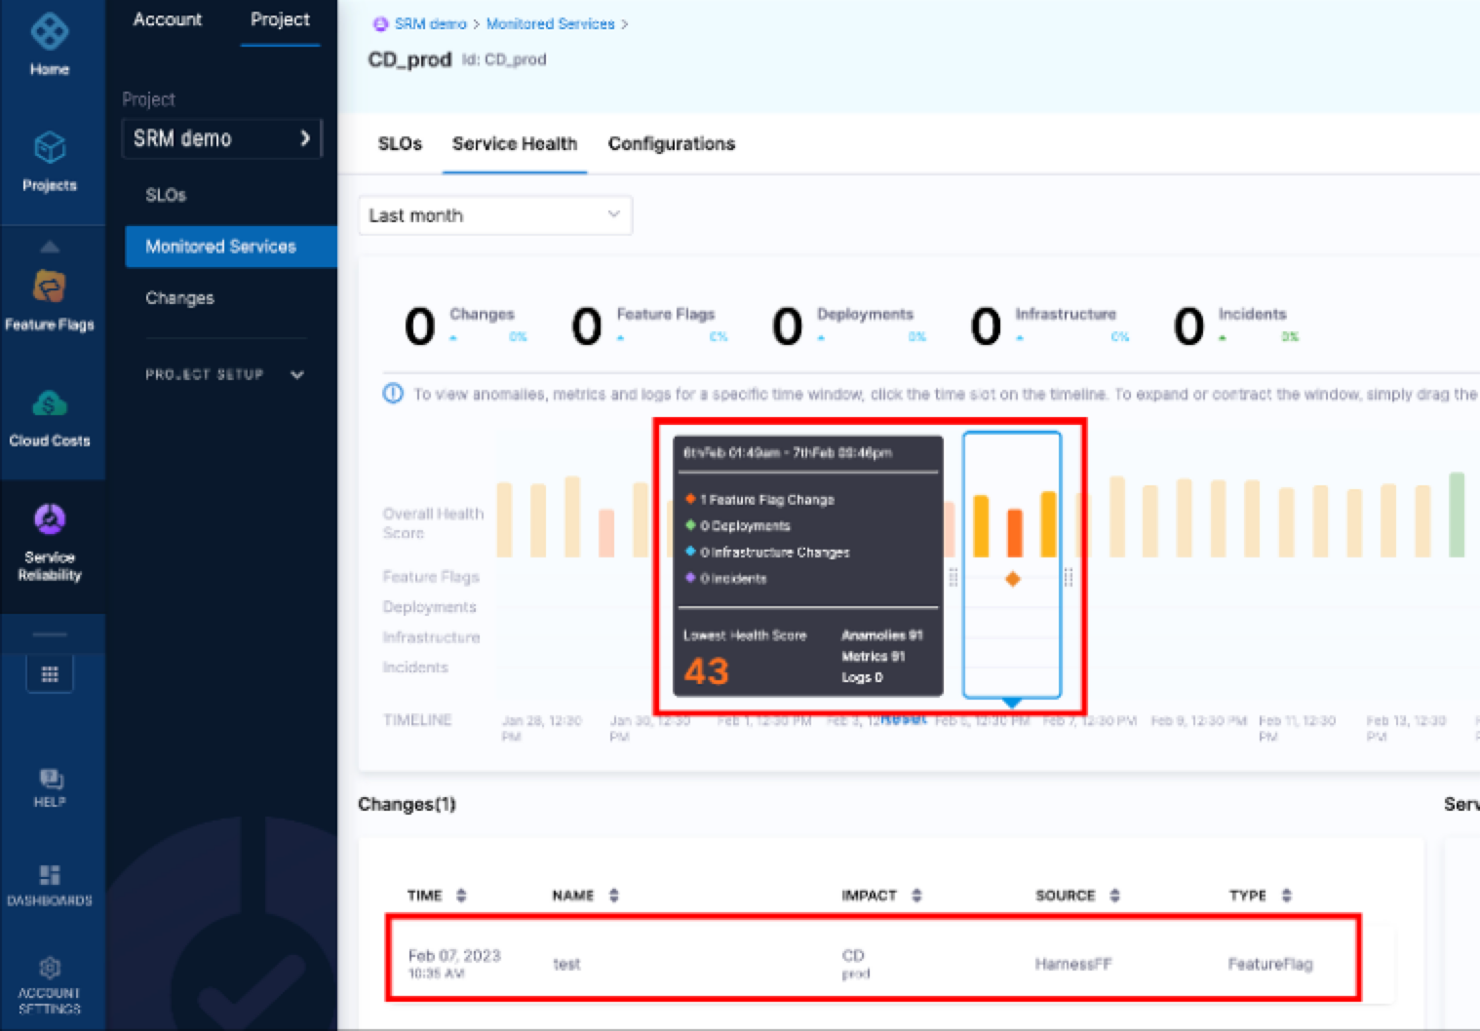1480x1031 pixels.
Task: Collapse the module list with up arrow
Action: (50, 247)
